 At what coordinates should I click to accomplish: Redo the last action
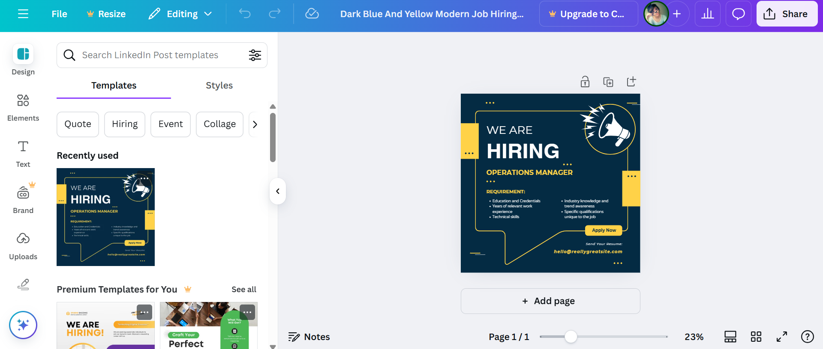[275, 14]
